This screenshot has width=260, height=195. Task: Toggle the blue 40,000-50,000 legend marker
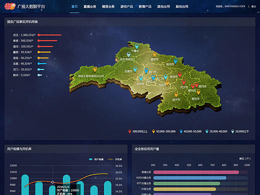point(181,131)
